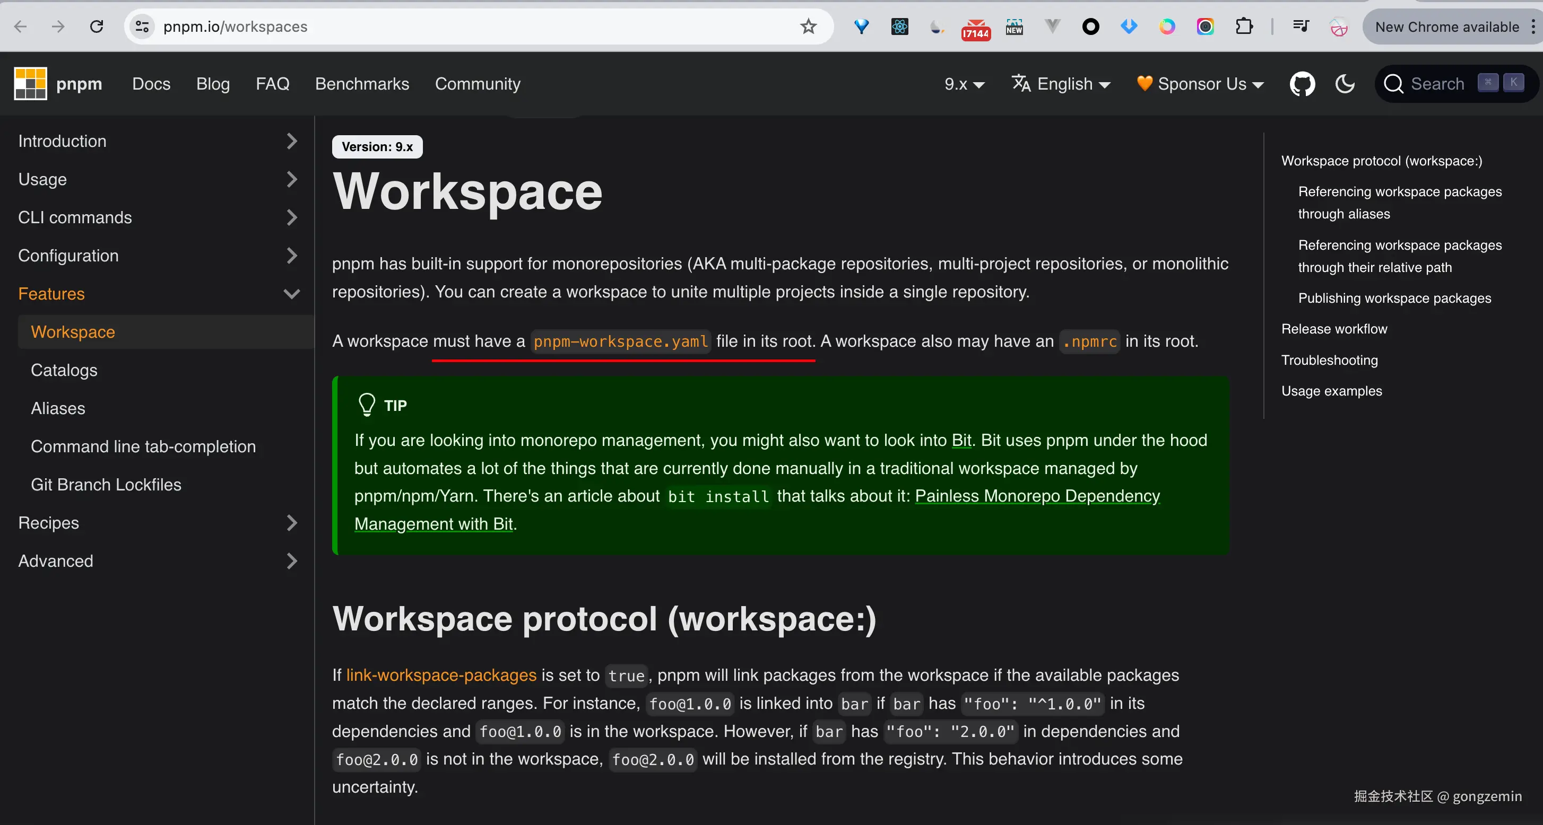The width and height of the screenshot is (1543, 825).
Task: Open the site information icon in address bar
Action: coord(142,27)
